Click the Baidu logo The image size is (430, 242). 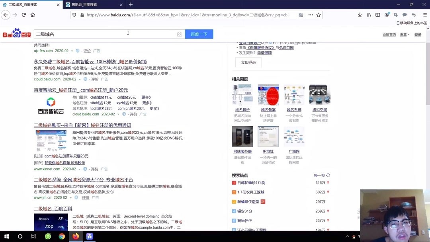(x=16, y=33)
